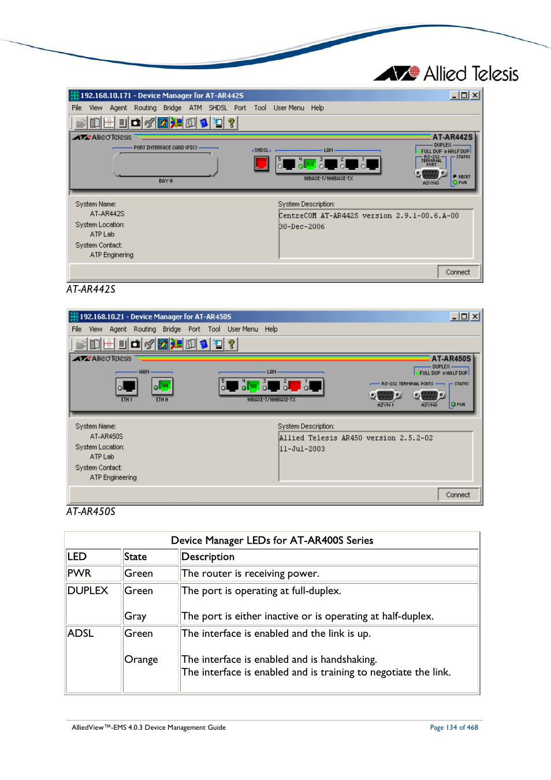Select green LAN port 4 on AT-AR442S
Viewport: 551px width, 780px height.
309,165
